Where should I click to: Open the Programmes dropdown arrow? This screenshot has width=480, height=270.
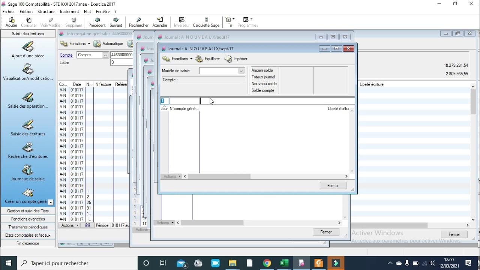[x=251, y=19]
